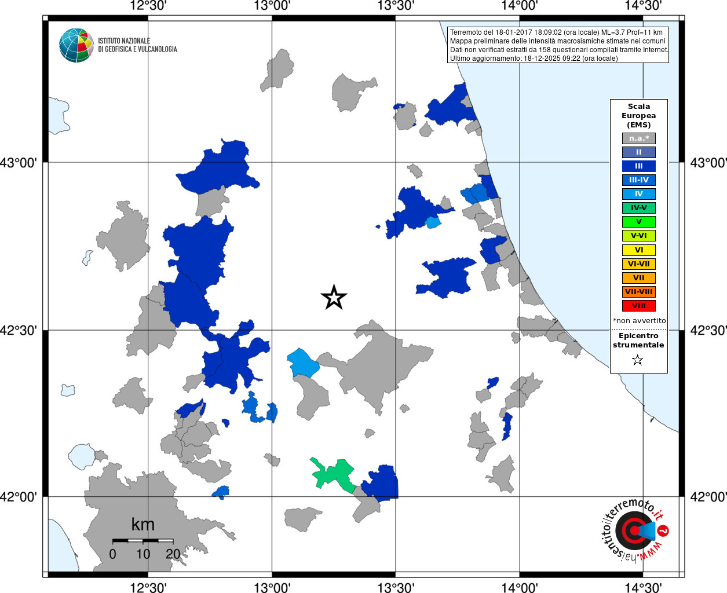Click top axis label 13°30'
This screenshot has width=727, height=593.
click(x=396, y=6)
